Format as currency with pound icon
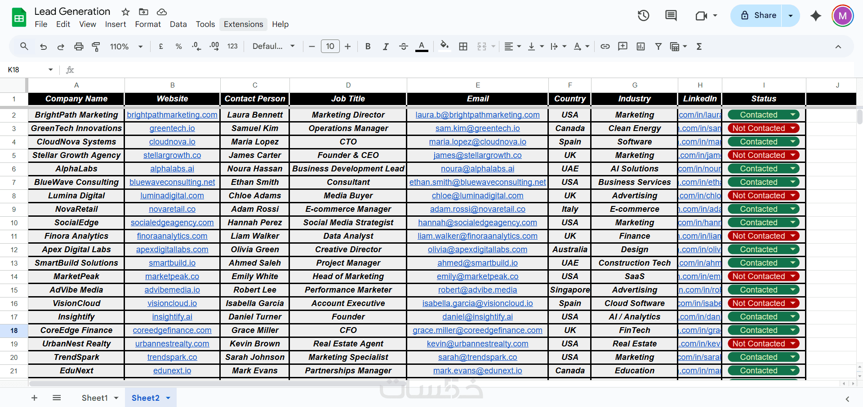The image size is (863, 407). click(161, 46)
